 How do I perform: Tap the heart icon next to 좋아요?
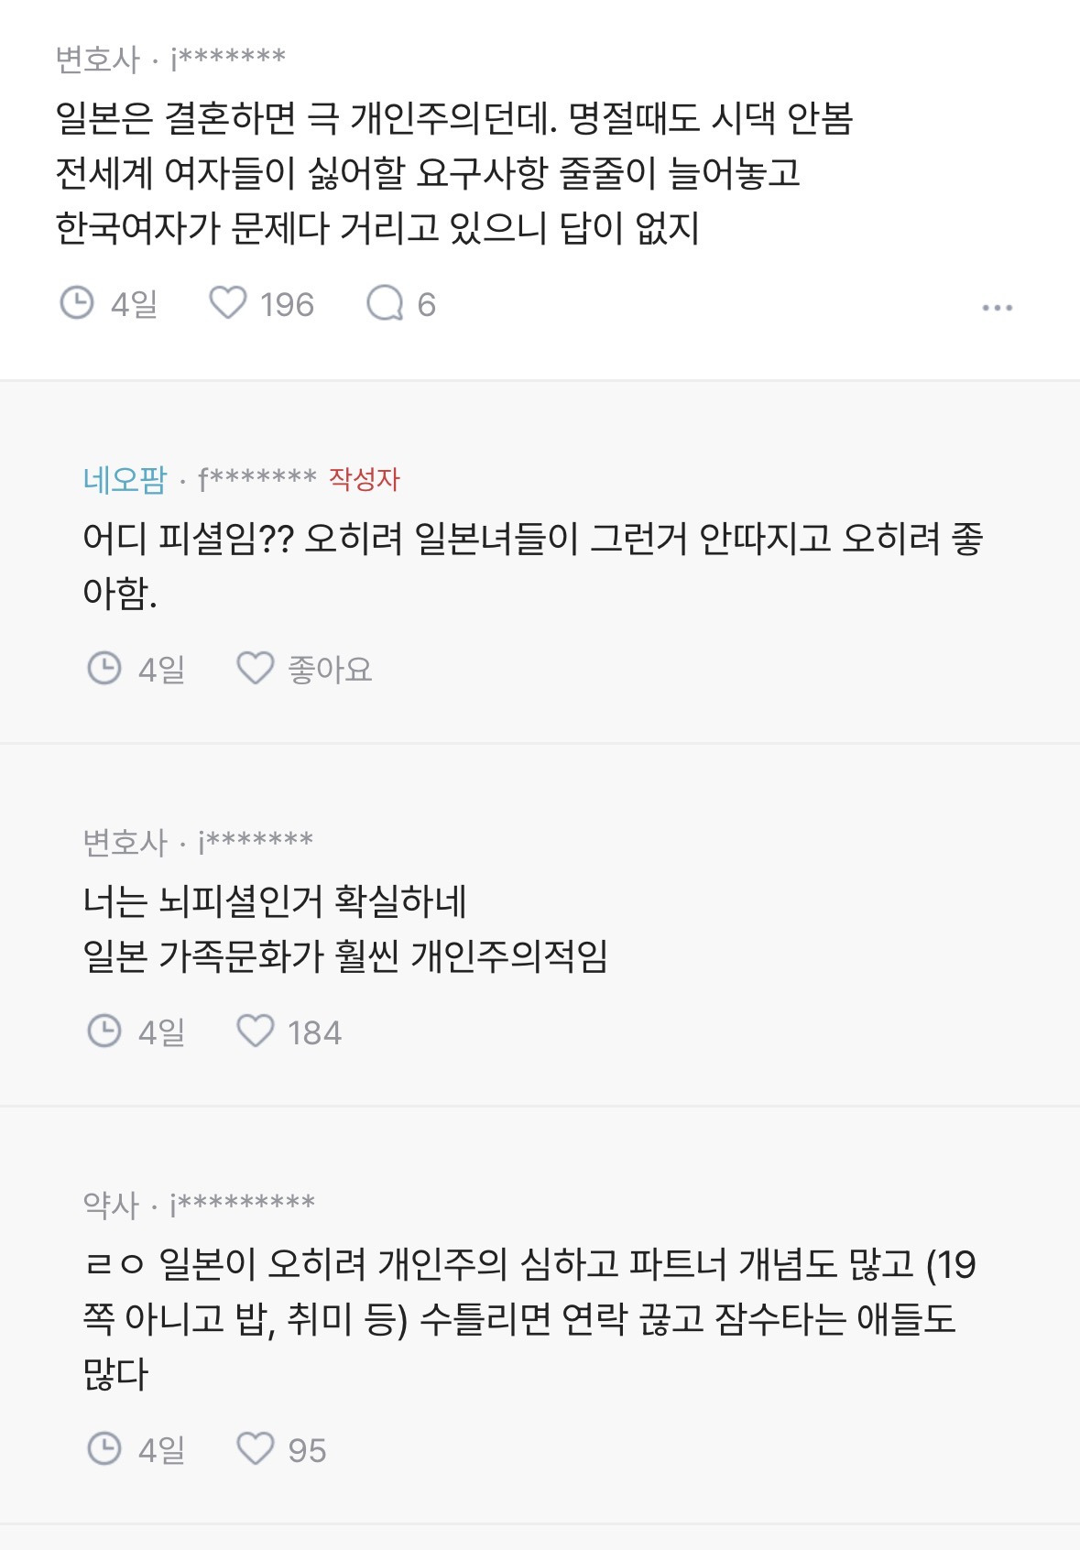coord(256,669)
